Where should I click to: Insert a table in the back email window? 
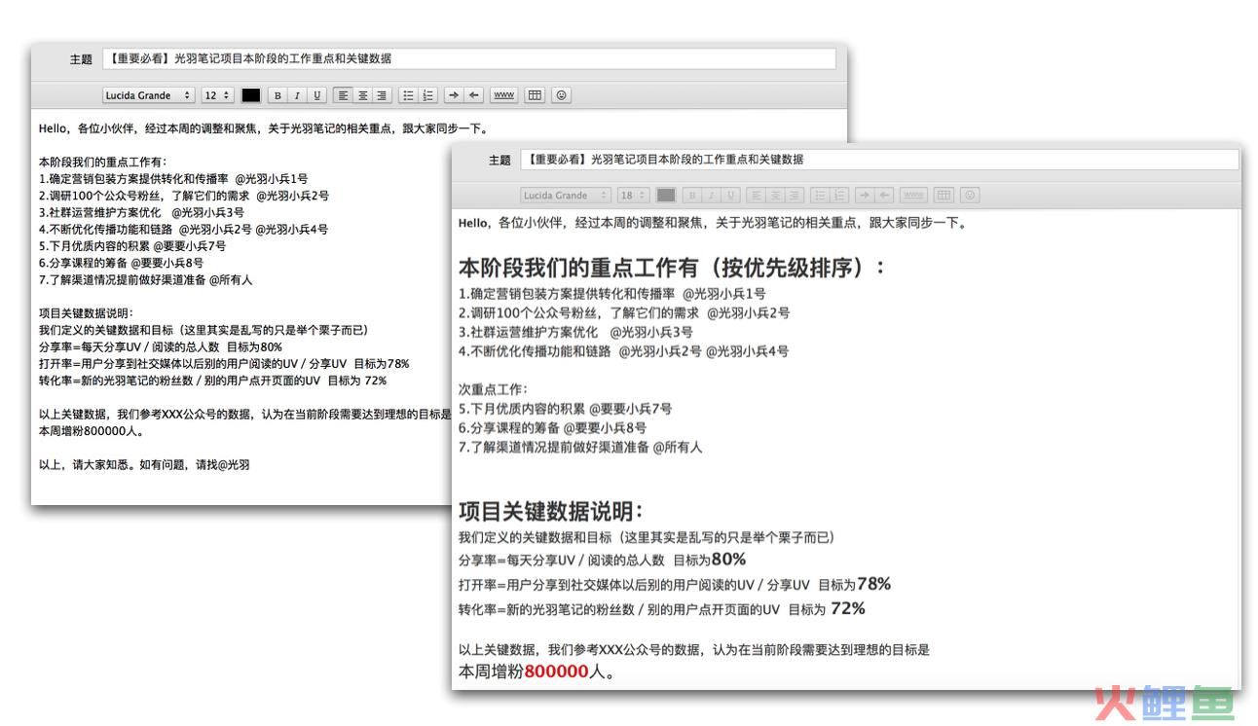pyautogui.click(x=535, y=95)
